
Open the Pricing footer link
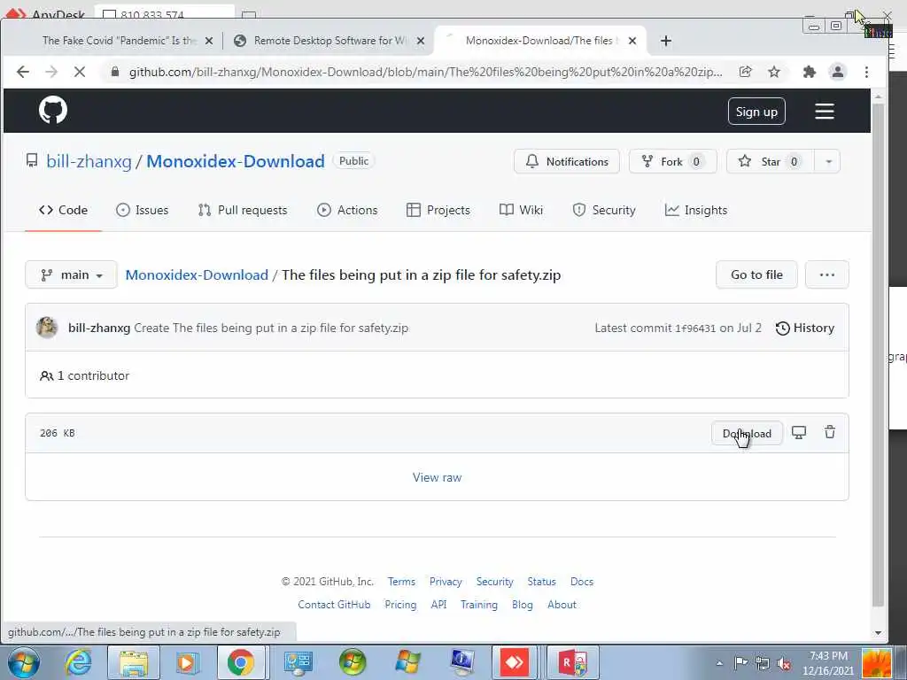point(400,604)
